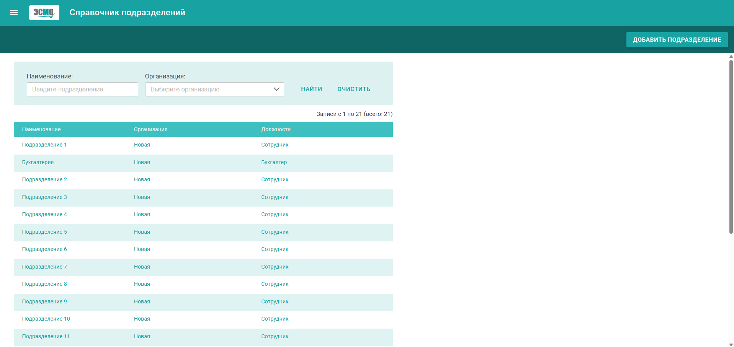Open the Подразделение 1 link
734x347 pixels.
tap(44, 145)
